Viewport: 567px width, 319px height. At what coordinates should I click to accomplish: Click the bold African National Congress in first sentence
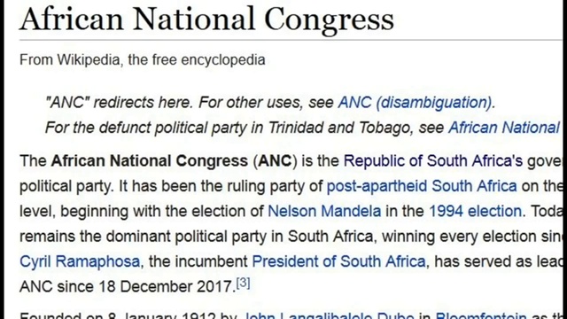tap(150, 161)
